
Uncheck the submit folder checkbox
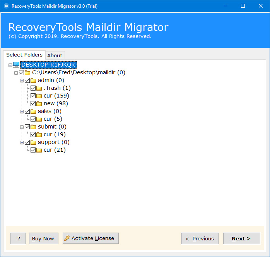tap(27, 127)
